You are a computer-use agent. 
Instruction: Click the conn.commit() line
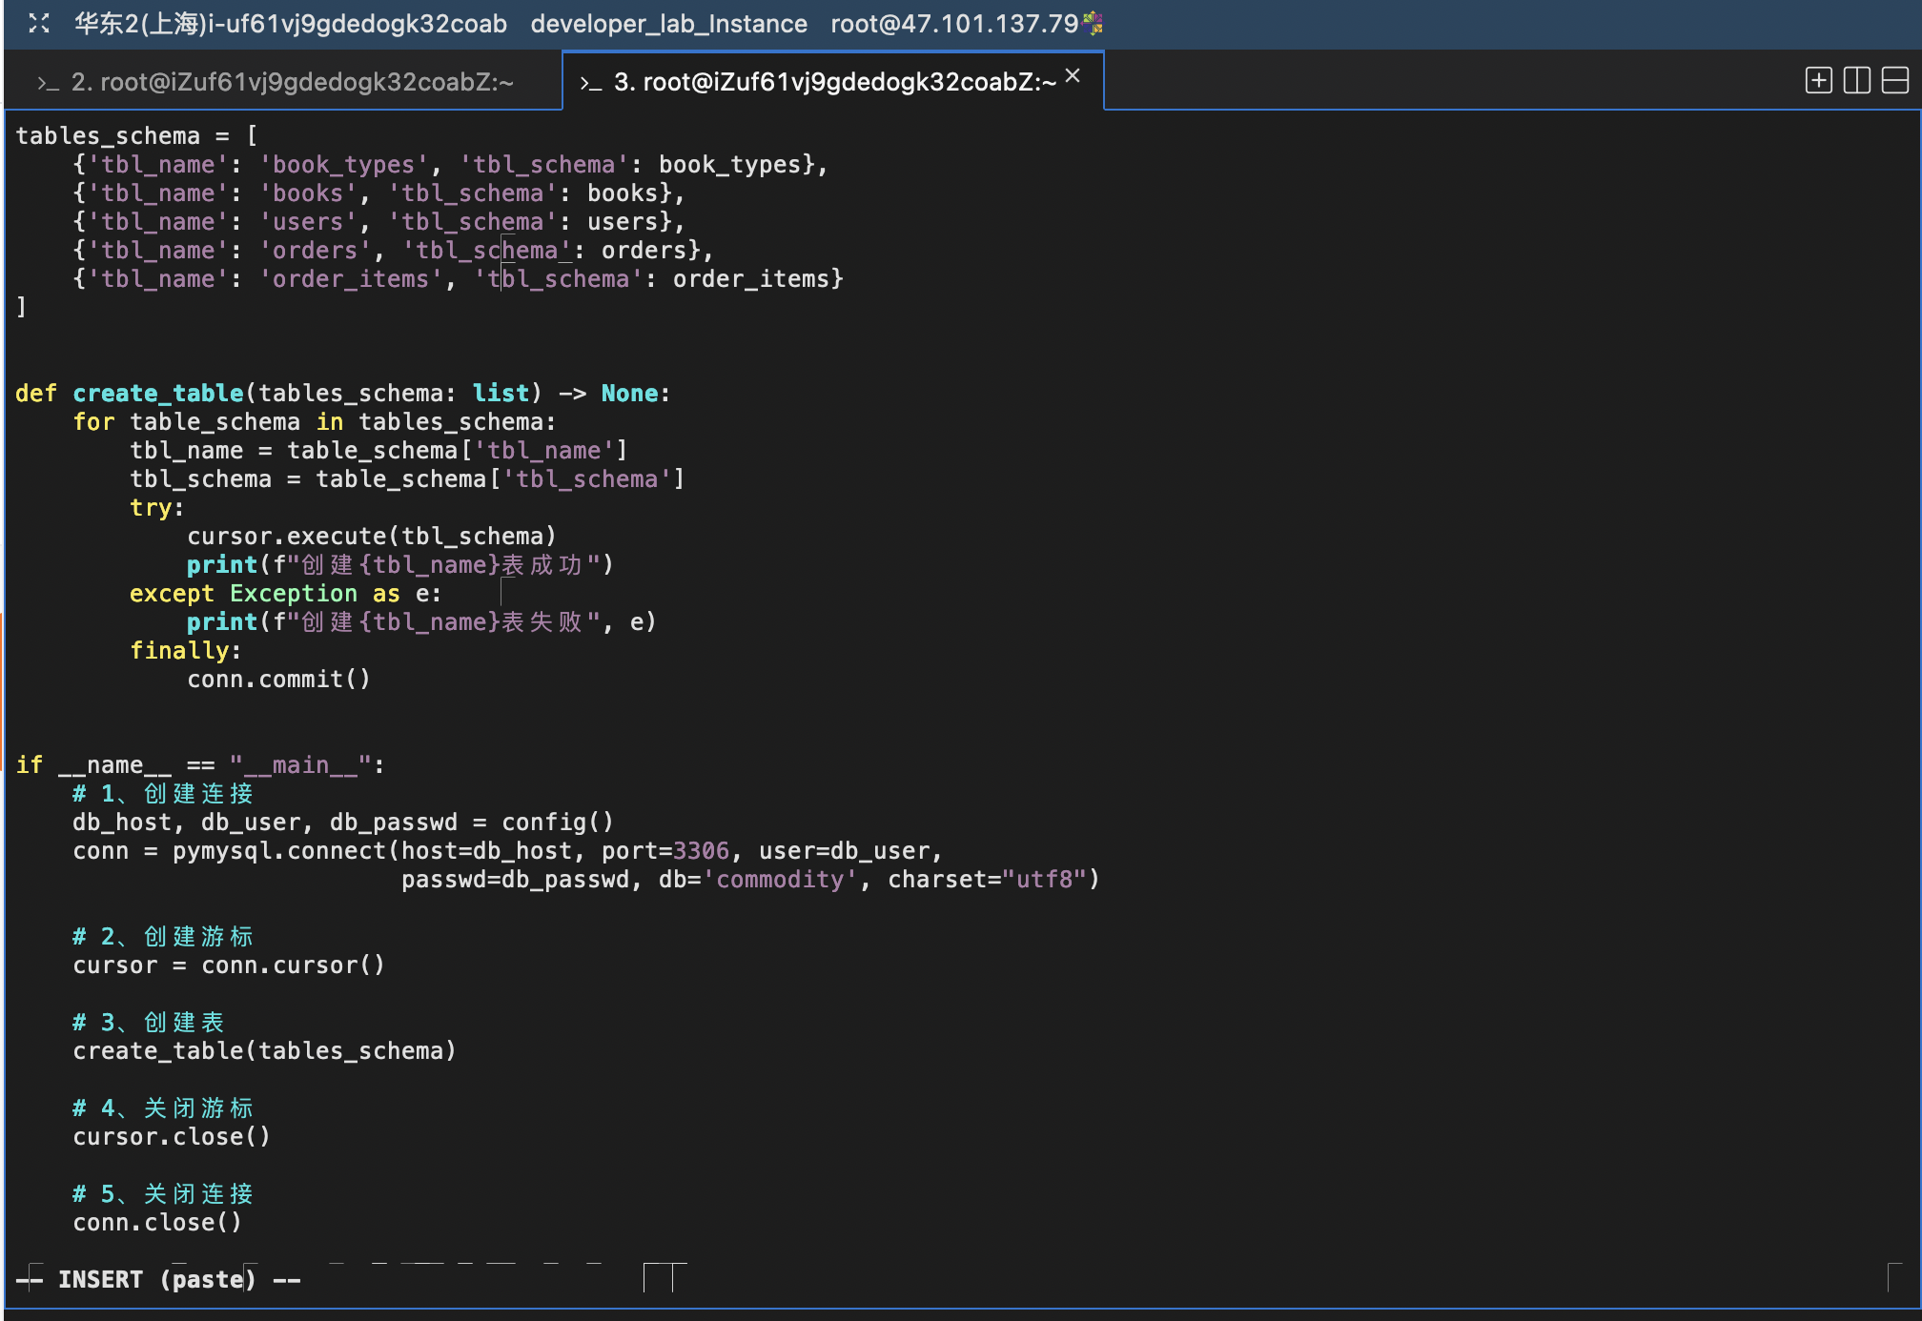coord(278,680)
